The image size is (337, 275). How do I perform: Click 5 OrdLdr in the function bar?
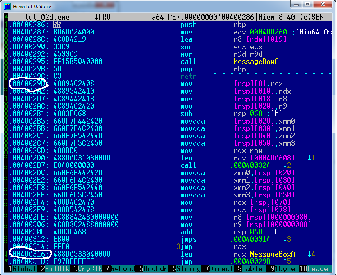(x=152, y=269)
